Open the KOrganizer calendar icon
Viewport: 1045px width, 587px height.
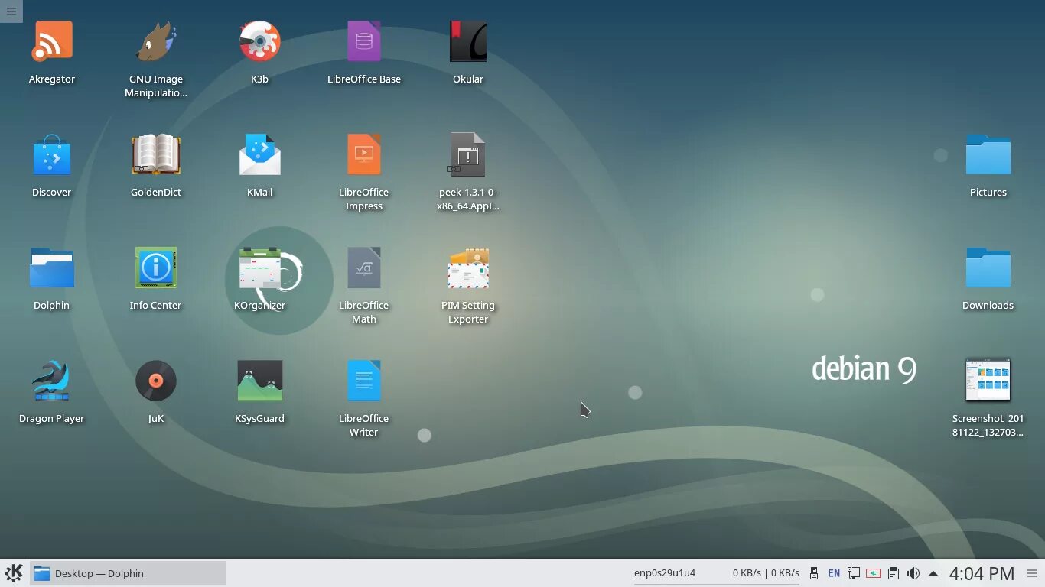[x=260, y=268]
